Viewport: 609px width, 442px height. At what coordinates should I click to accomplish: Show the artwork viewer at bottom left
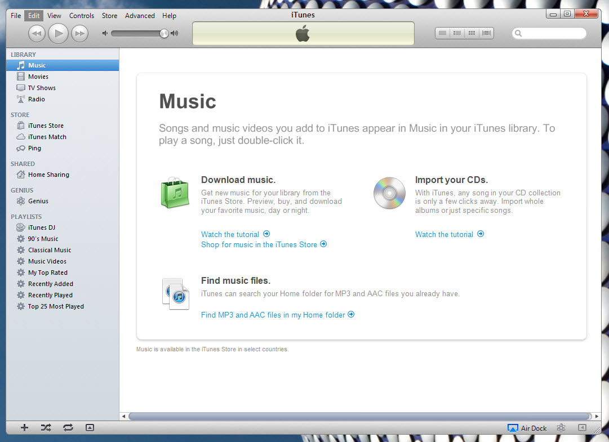click(x=90, y=427)
